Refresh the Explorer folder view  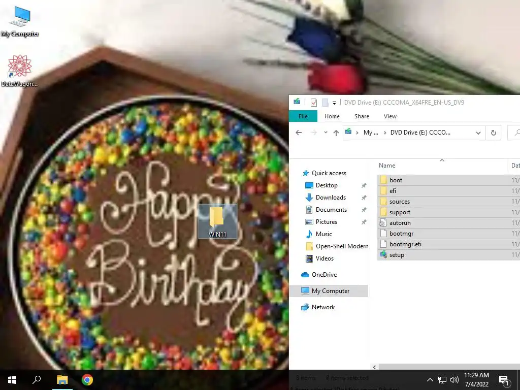[494, 133]
